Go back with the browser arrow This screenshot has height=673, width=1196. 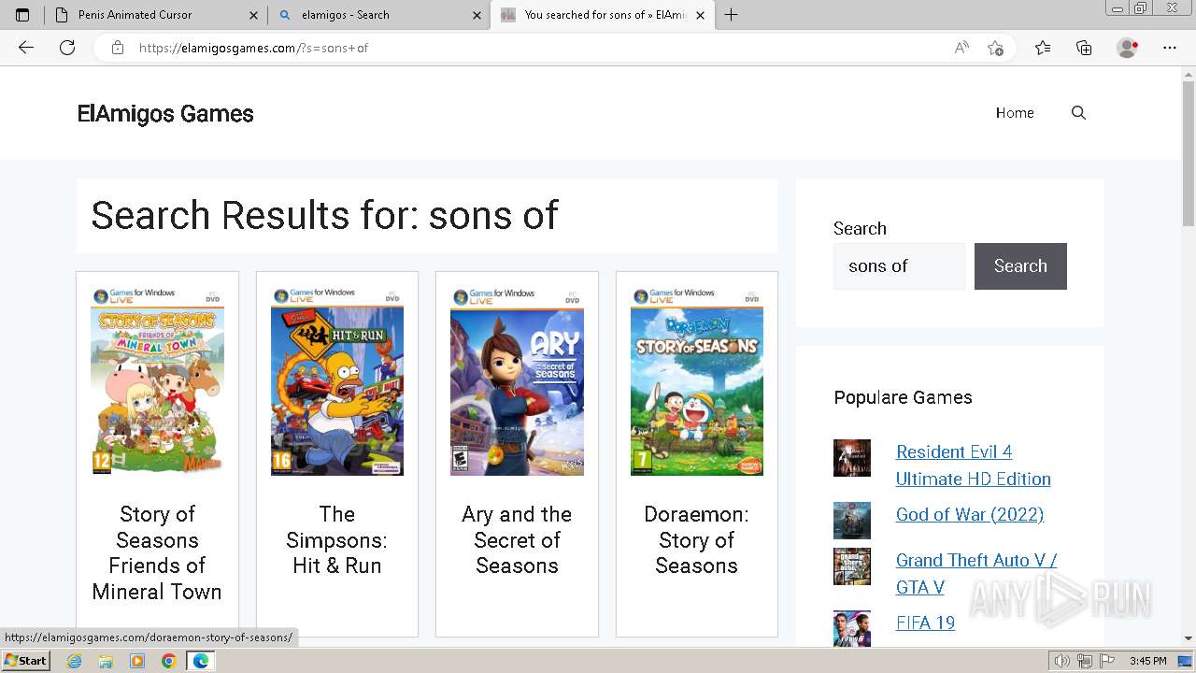(26, 48)
